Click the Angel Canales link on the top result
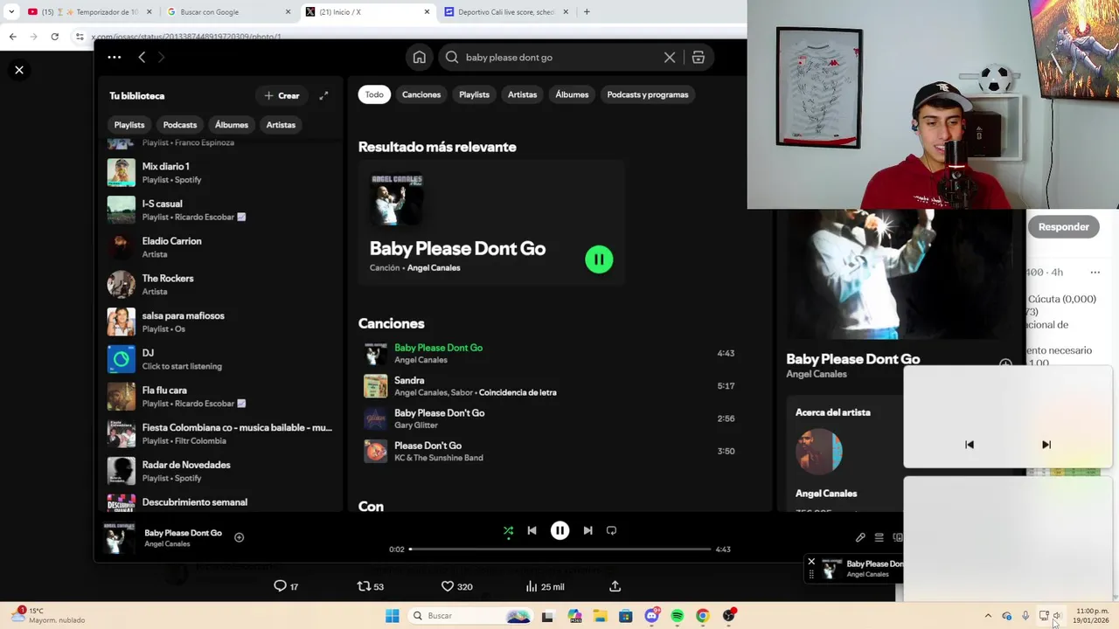The width and height of the screenshot is (1119, 629). pyautogui.click(x=434, y=268)
